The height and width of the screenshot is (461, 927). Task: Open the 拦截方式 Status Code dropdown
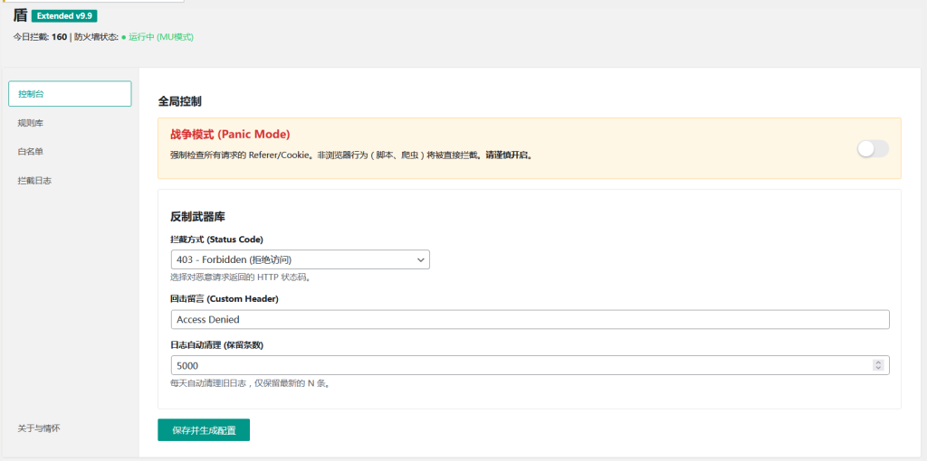(299, 259)
